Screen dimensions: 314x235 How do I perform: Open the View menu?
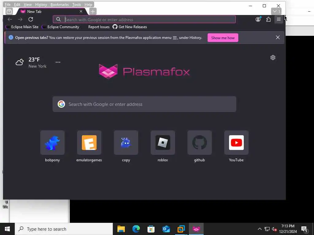(28, 4)
